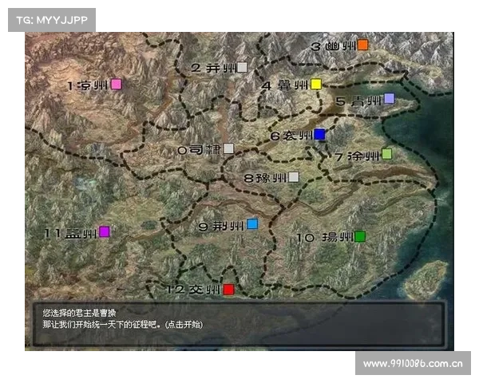This screenshot has width=479, height=383.
Task: Click the white swatch beside 0 司隸
Action: [228, 148]
